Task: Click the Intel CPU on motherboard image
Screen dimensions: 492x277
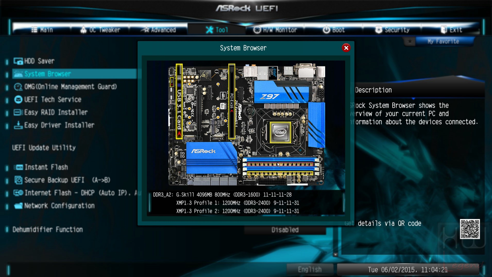Action: point(280,132)
